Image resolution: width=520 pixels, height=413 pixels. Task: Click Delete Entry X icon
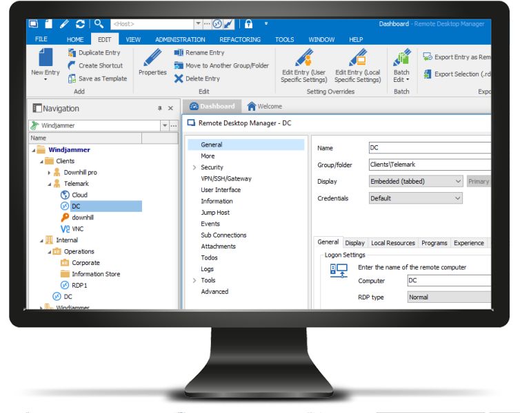179,78
